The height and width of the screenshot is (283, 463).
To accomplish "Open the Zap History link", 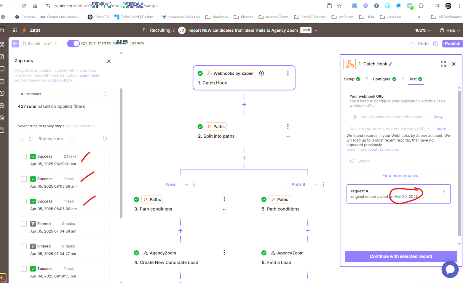I will [62, 80].
